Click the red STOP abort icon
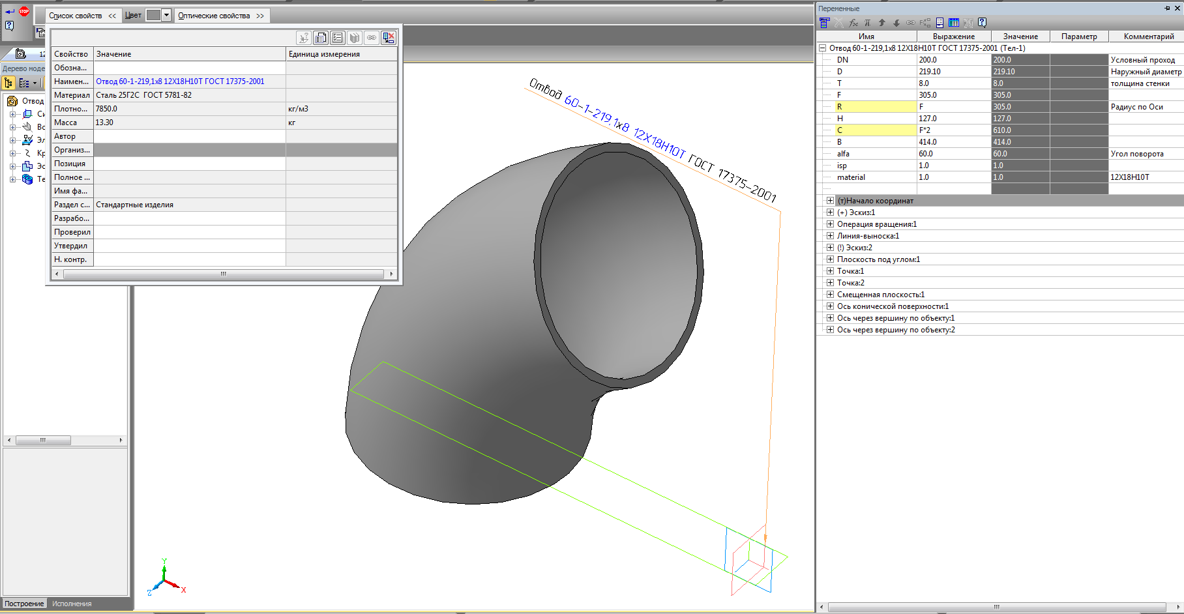Viewport: 1184px width, 614px height. (24, 11)
